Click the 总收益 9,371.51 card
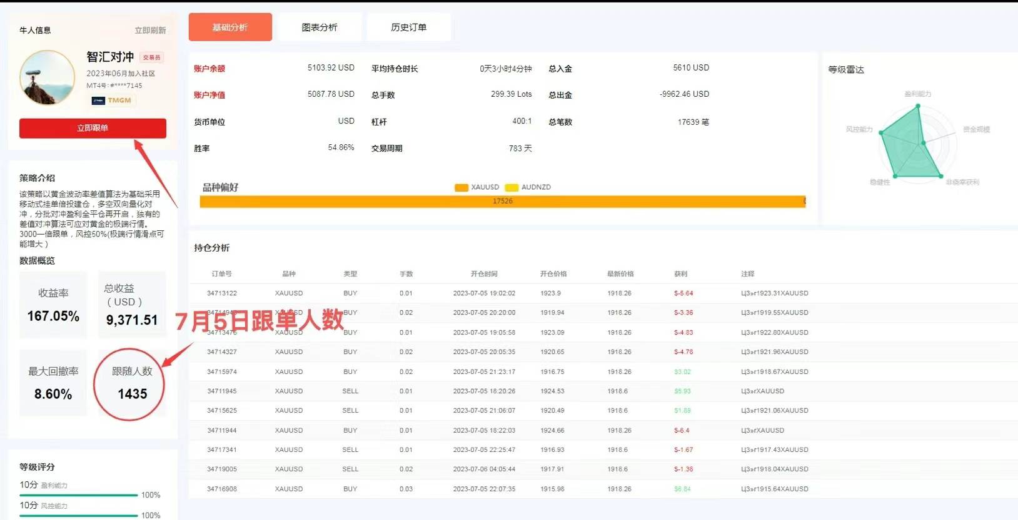The width and height of the screenshot is (1018, 520). 132,305
